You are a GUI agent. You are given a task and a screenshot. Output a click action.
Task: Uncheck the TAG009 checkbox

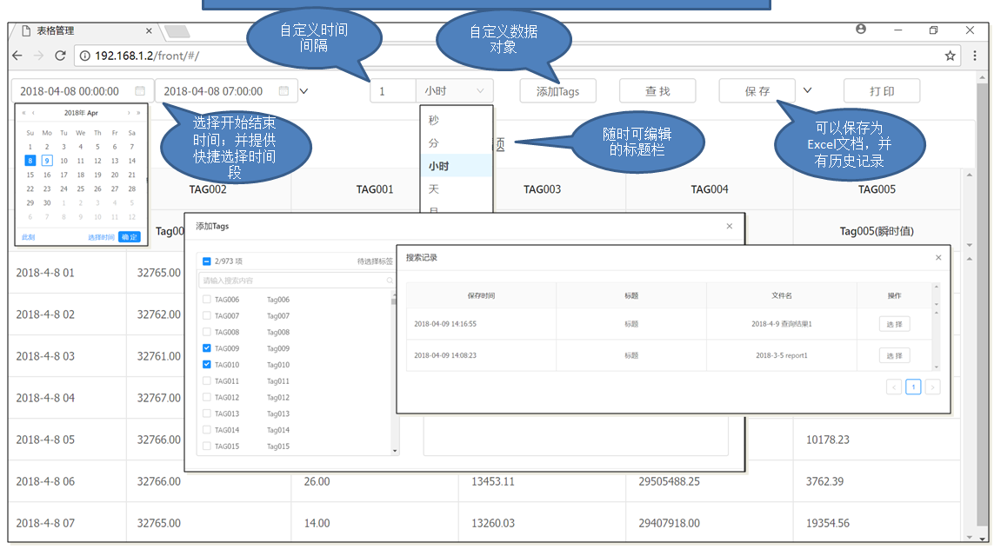click(207, 348)
